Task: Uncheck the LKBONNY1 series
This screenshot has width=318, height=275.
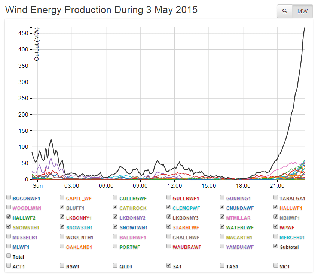Action: [62, 216]
